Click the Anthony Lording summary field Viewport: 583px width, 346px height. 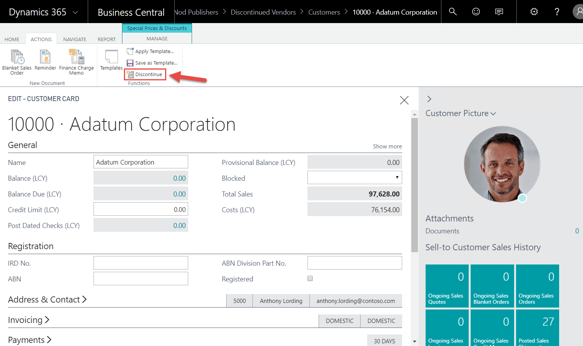point(281,301)
